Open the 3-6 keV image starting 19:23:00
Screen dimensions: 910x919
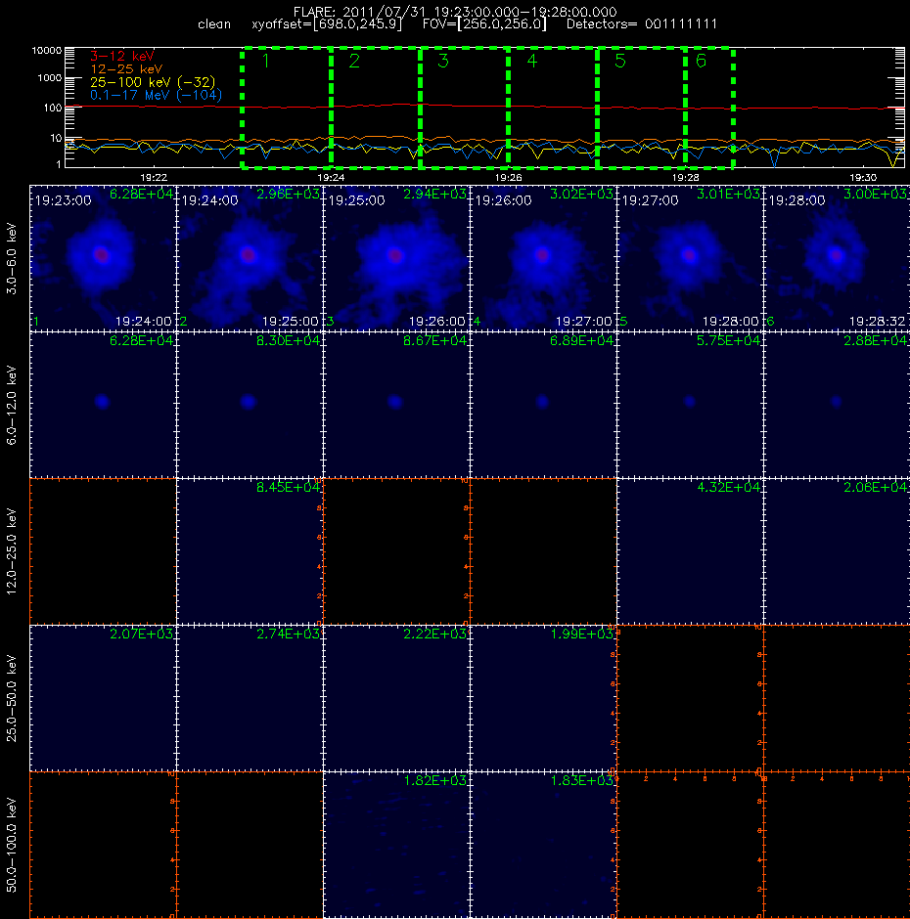point(103,258)
